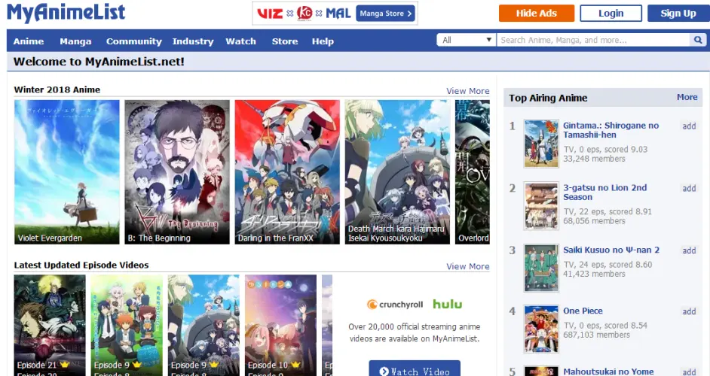710x376 pixels.
Task: Click the search magnifier icon
Action: point(698,40)
